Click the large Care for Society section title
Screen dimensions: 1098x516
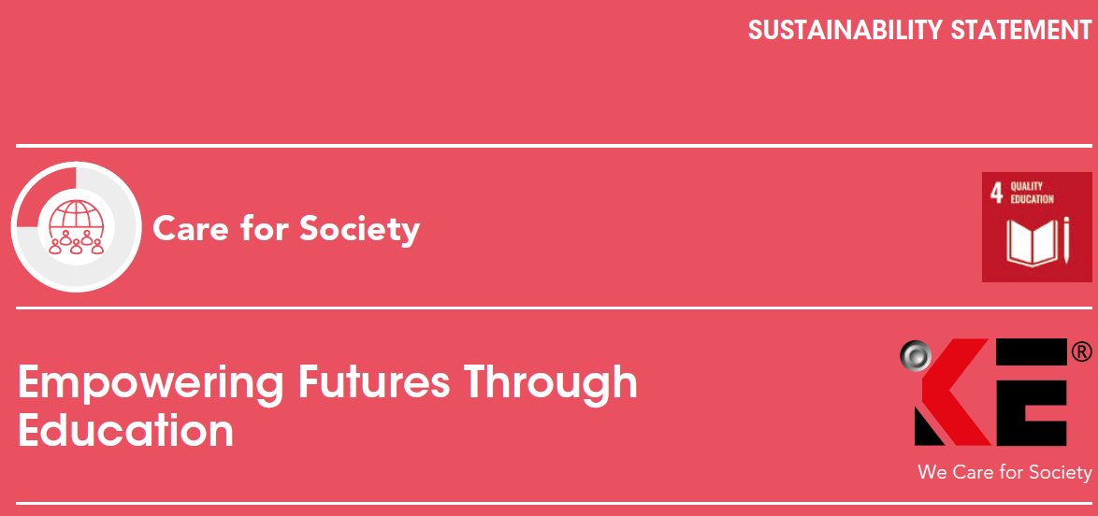click(x=286, y=228)
